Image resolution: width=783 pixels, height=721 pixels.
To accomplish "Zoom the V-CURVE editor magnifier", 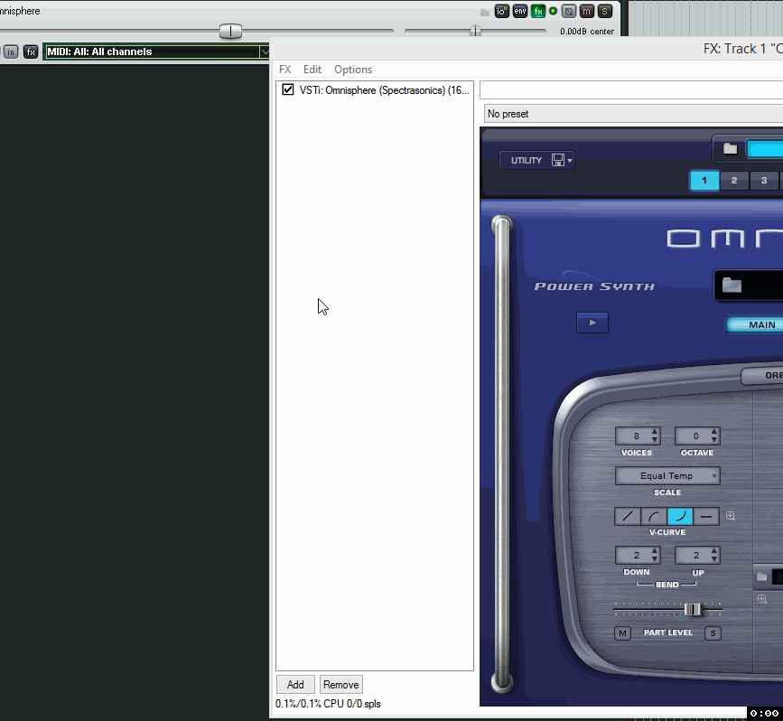I will (x=731, y=516).
